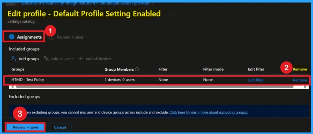Click the '1 devices, 0 users' cell
The image size is (313, 134).
click(120, 80)
